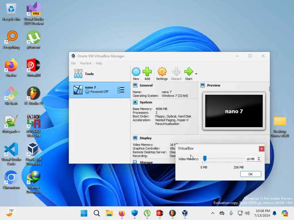
Task: Click the Discard toolbar icon
Action: pos(176,74)
